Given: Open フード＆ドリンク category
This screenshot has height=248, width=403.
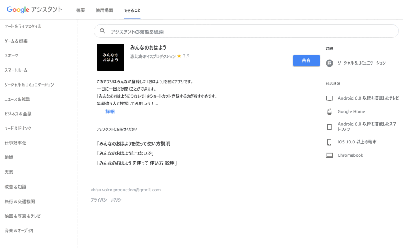Looking at the screenshot, I should tap(18, 128).
